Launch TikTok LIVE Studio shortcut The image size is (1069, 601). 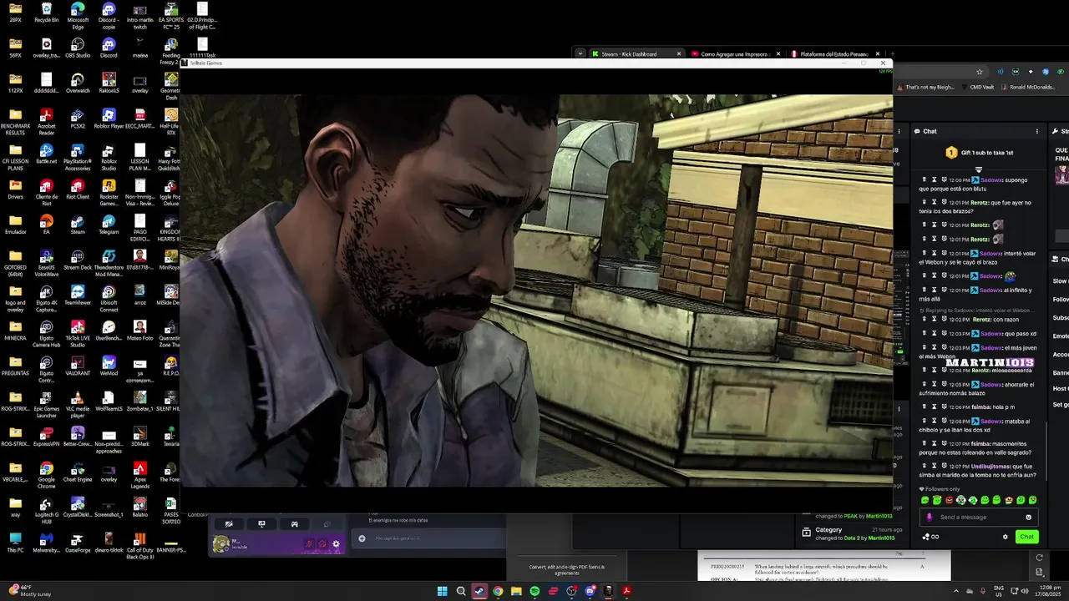tap(78, 334)
